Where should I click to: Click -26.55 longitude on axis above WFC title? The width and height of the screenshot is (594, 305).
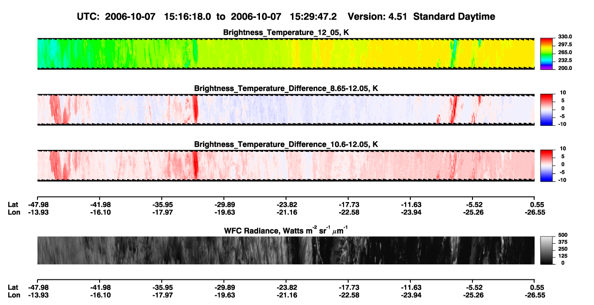click(535, 212)
